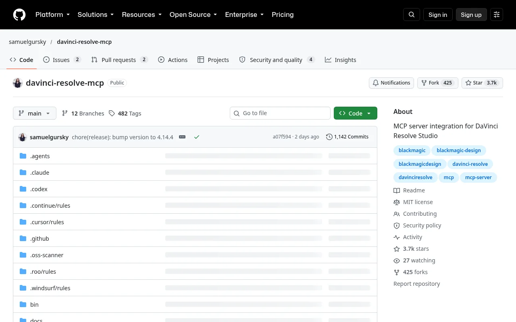Viewport: 516px width, 322px height.
Task: Switch to the Insights tab
Action: (341, 60)
